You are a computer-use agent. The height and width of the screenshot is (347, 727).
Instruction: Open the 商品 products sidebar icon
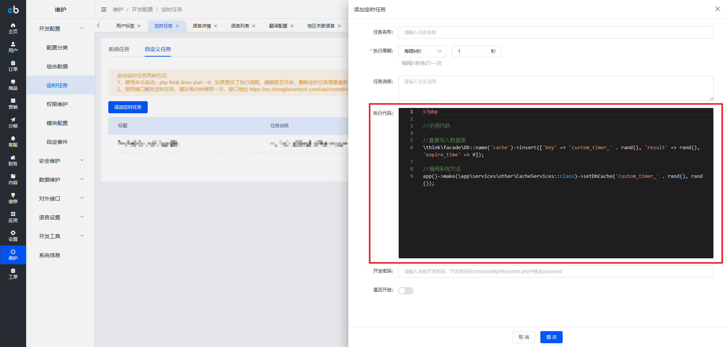[x=13, y=85]
